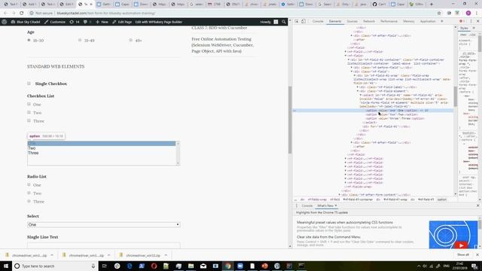The image size is (482, 271).
Task: Click Edit with WPBakery Page Builder
Action: pyautogui.click(x=159, y=22)
